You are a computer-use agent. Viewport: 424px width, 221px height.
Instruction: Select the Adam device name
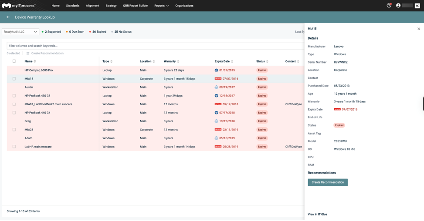[x=28, y=138]
